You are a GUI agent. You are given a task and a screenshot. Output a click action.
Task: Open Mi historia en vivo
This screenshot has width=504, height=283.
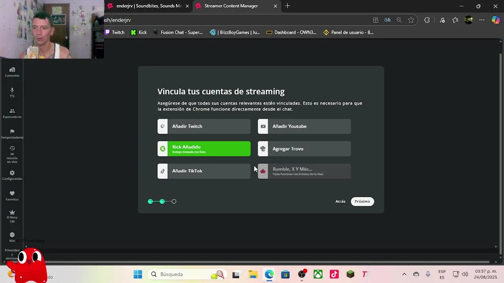pos(12,154)
